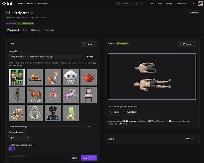Image resolution: width=204 pixels, height=163 pixels.
Task: Click the Foreground Ratio info icon
Action: tap(28, 156)
